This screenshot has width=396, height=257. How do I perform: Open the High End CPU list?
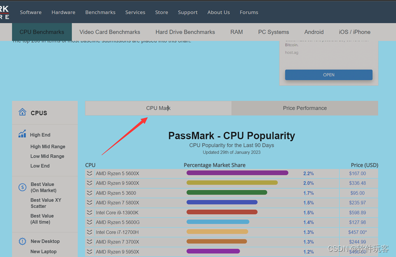40,135
